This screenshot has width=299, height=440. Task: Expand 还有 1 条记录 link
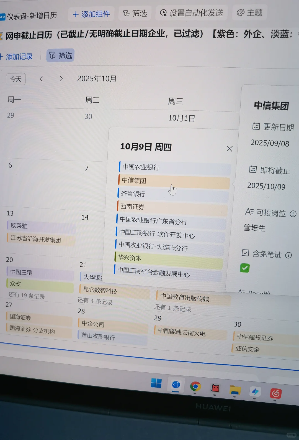click(x=172, y=308)
